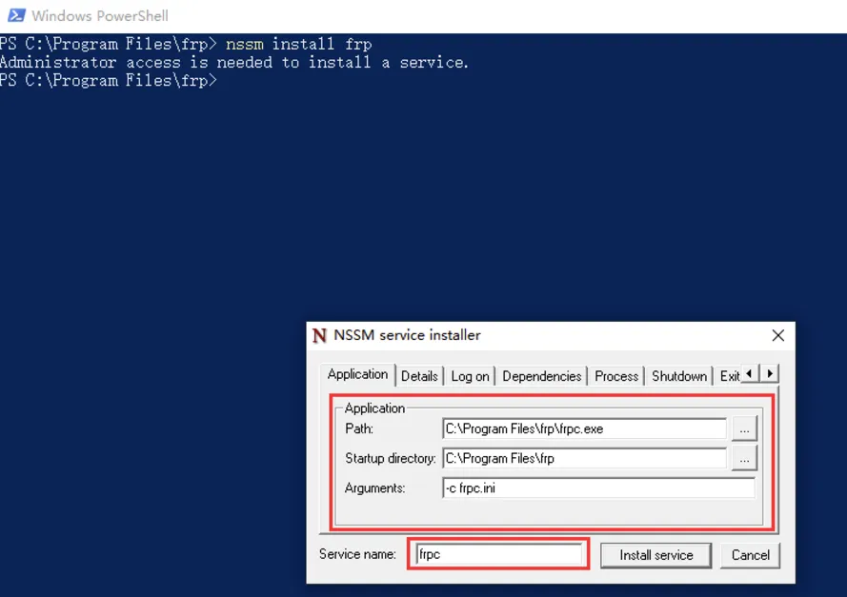Click the Path text field
847x597 pixels.
584,429
